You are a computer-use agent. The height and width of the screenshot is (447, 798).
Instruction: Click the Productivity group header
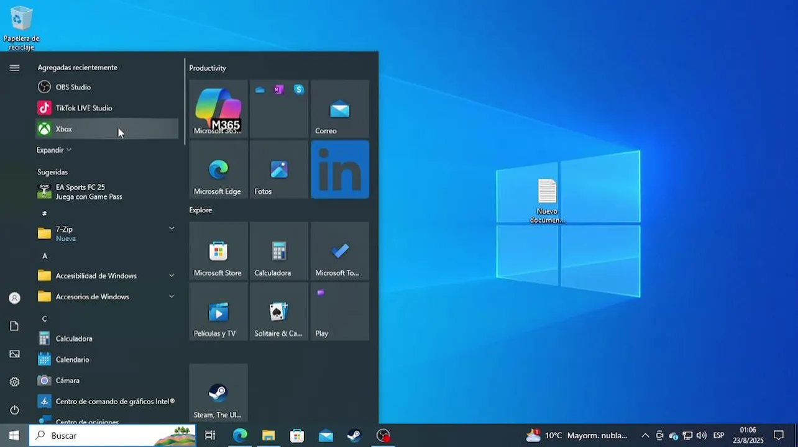pyautogui.click(x=208, y=68)
